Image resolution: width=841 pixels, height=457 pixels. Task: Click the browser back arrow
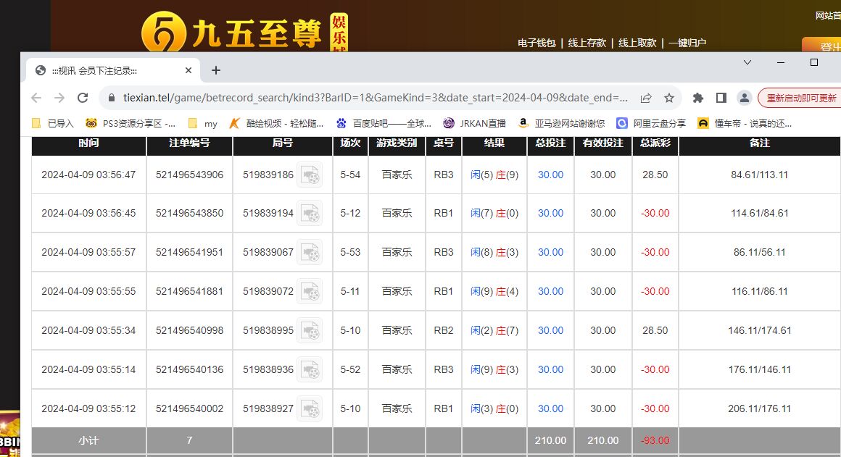pos(36,98)
